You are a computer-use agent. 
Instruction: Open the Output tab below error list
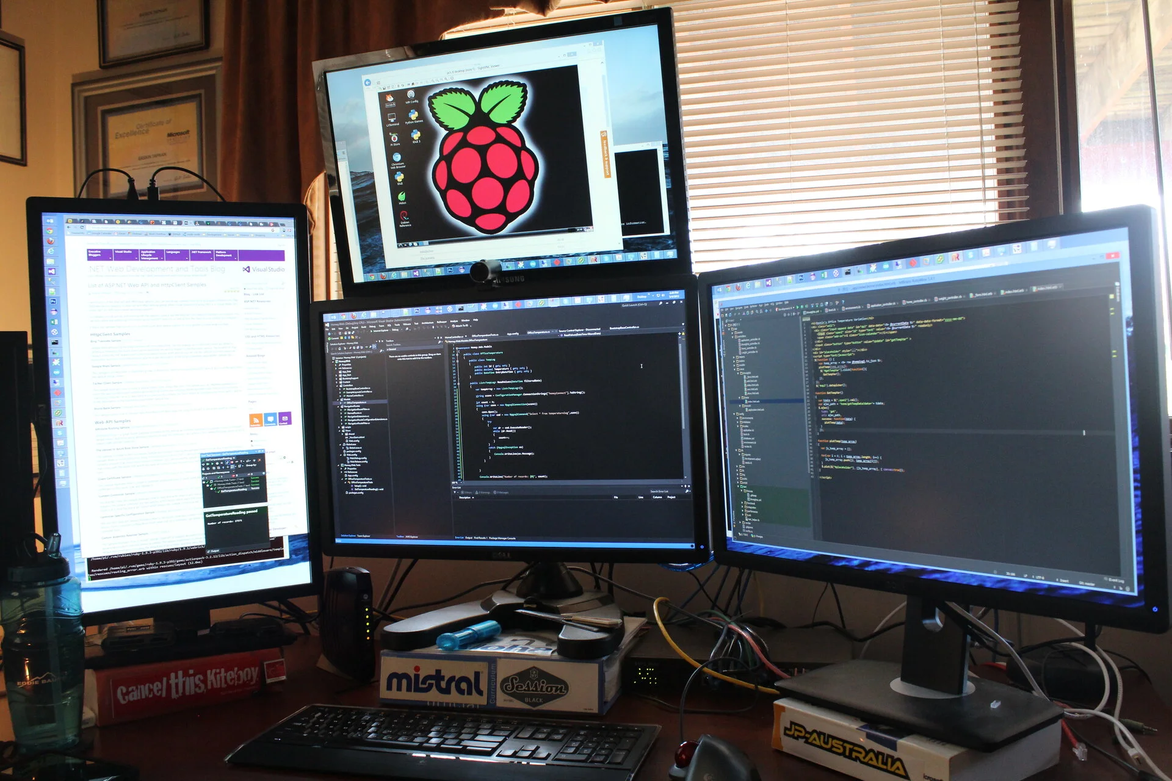[468, 538]
